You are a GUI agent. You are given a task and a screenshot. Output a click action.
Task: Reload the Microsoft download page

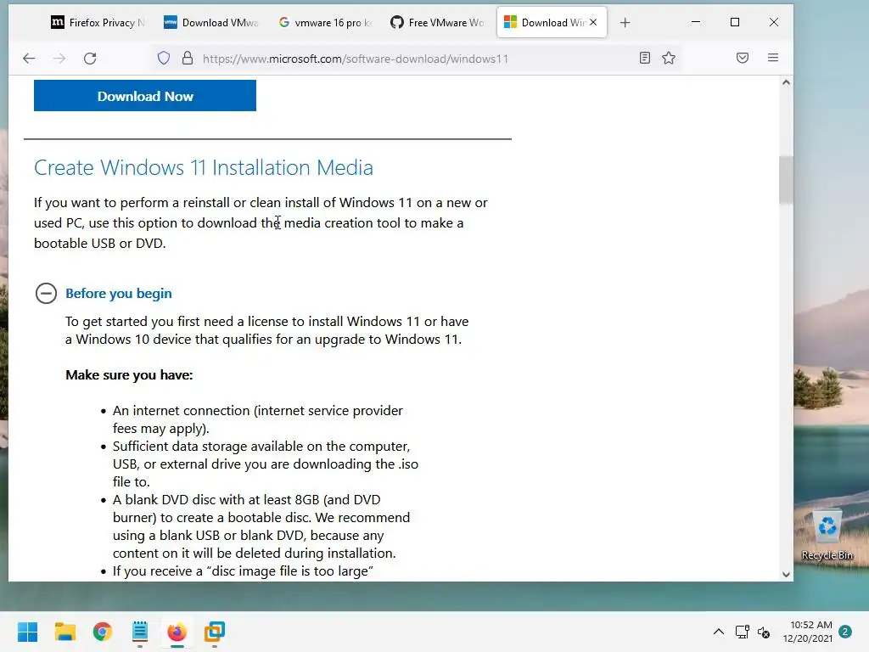[90, 59]
